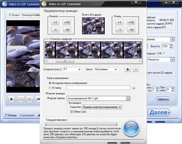Click the destination folder path field
The image size is (182, 144).
pyautogui.click(x=98, y=88)
